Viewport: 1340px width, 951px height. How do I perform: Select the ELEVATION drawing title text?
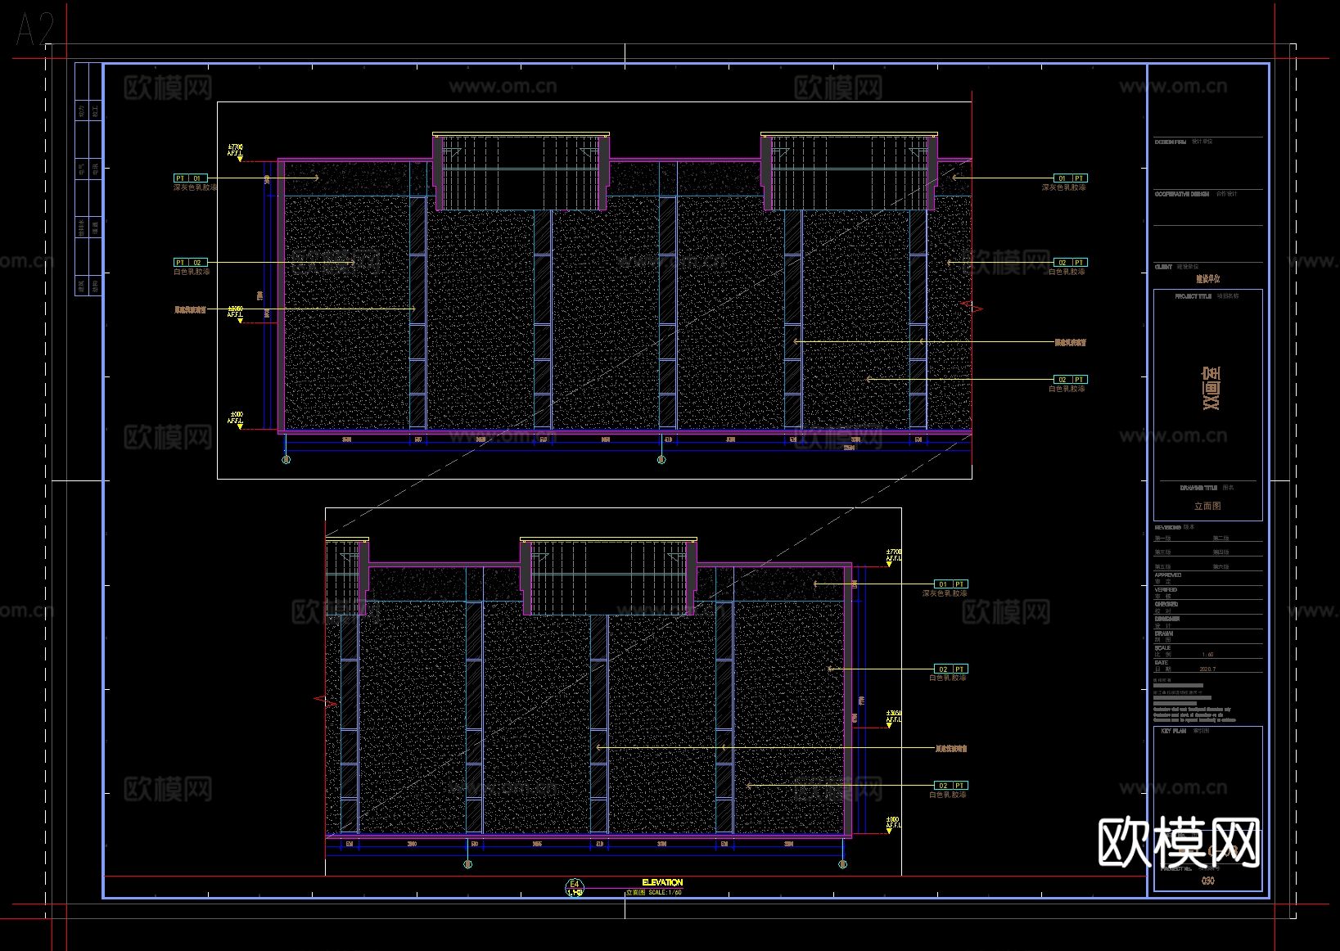(662, 882)
